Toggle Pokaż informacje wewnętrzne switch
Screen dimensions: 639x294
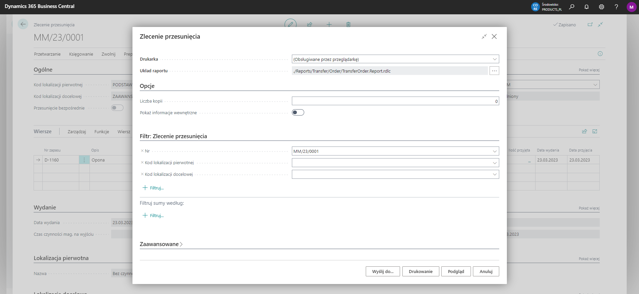298,113
